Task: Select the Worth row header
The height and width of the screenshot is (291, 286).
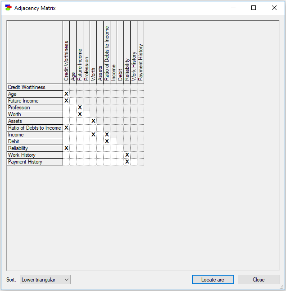Action: 35,114
